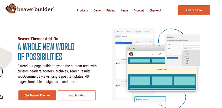Click the red close dot of mock window
Viewport: 222px width, 108px height.
point(129,48)
